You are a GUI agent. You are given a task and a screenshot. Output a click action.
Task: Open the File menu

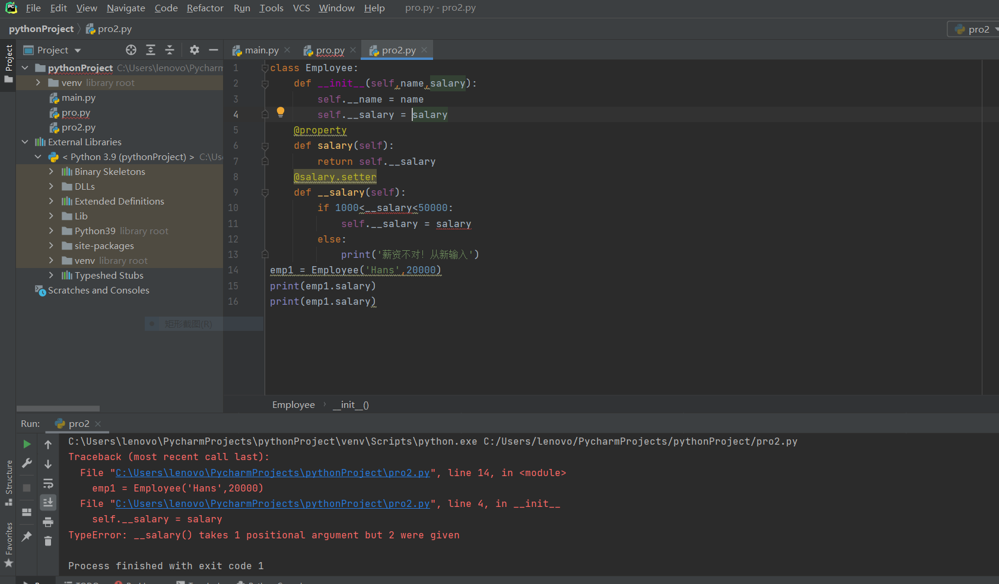pyautogui.click(x=33, y=8)
